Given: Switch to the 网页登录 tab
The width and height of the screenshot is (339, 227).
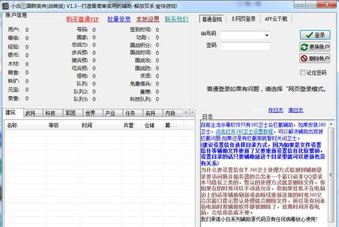Looking at the screenshot, I should 244,19.
